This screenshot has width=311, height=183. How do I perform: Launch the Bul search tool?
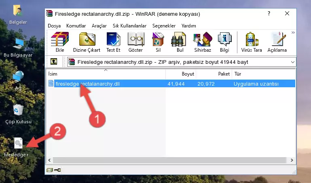[x=180, y=42]
